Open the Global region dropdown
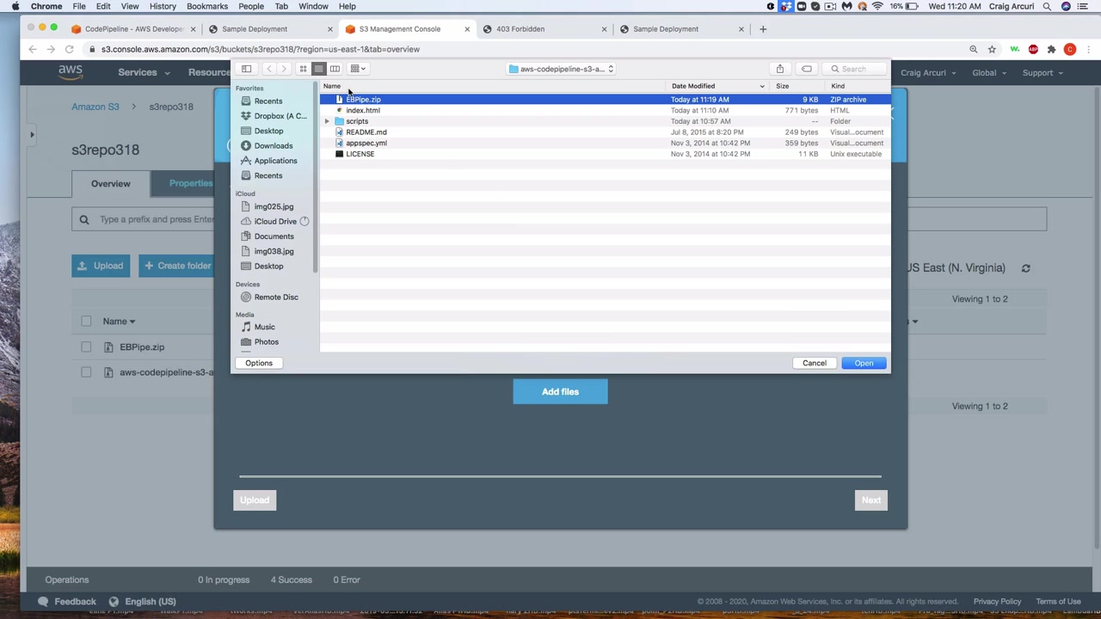The width and height of the screenshot is (1101, 619). coord(990,73)
